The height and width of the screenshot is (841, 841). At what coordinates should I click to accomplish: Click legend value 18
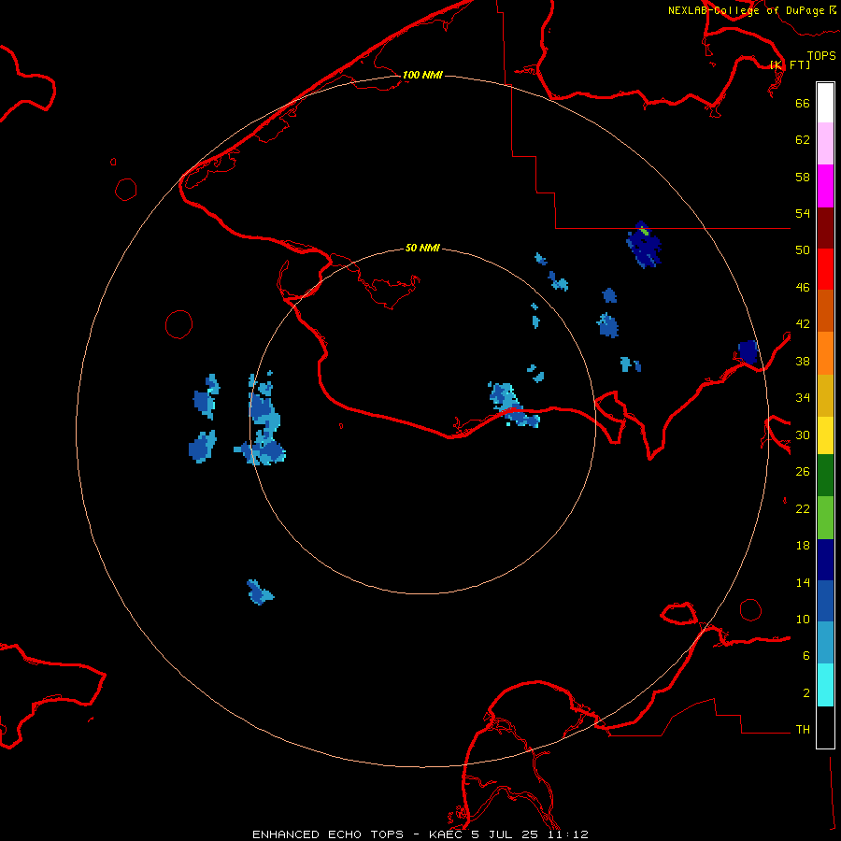pyautogui.click(x=803, y=546)
